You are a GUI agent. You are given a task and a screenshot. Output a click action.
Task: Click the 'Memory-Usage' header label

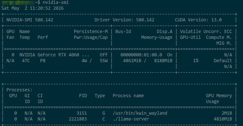(x=157, y=37)
